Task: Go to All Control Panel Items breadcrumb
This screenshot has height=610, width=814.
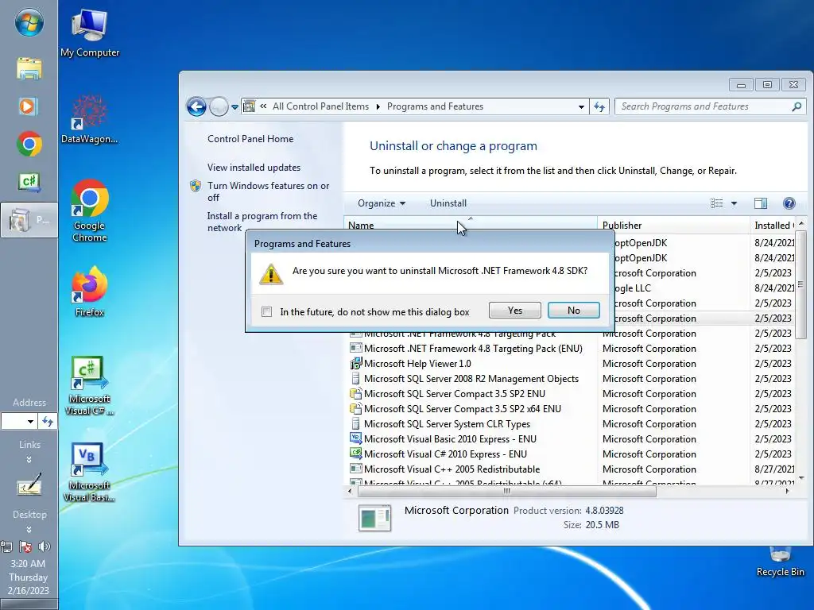Action: [320, 106]
